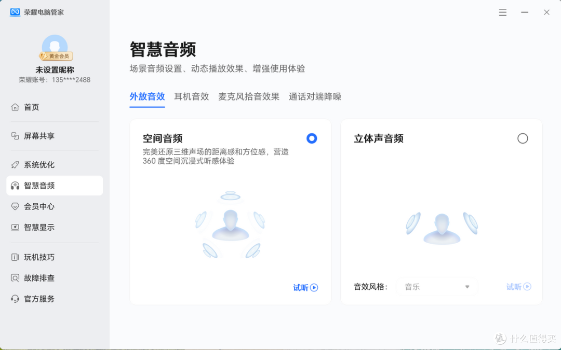Click the magnifier icon beside 故障排查
The width and height of the screenshot is (561, 350).
click(15, 278)
